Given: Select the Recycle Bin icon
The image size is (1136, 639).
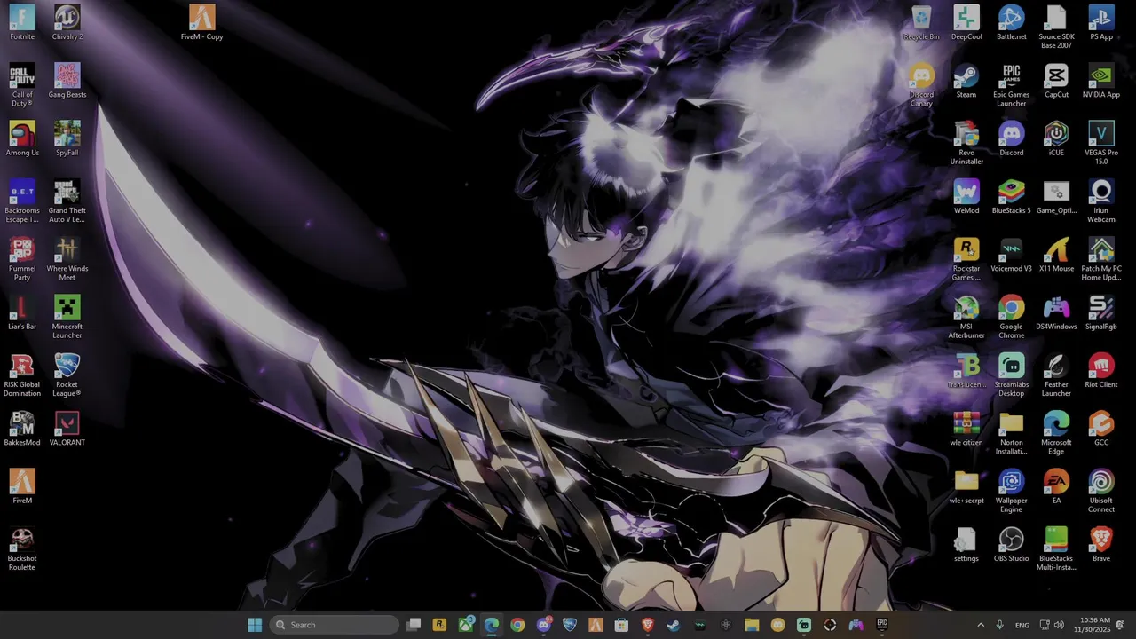Looking at the screenshot, I should [x=921, y=23].
